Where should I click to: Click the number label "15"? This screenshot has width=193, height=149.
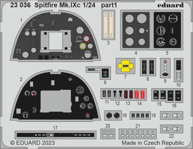(x=159, y=104)
